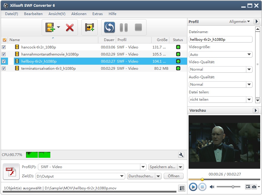Click status light of hannahmontanathemovie_h1080p
Screen dimensions: 262x195
[x=178, y=54]
